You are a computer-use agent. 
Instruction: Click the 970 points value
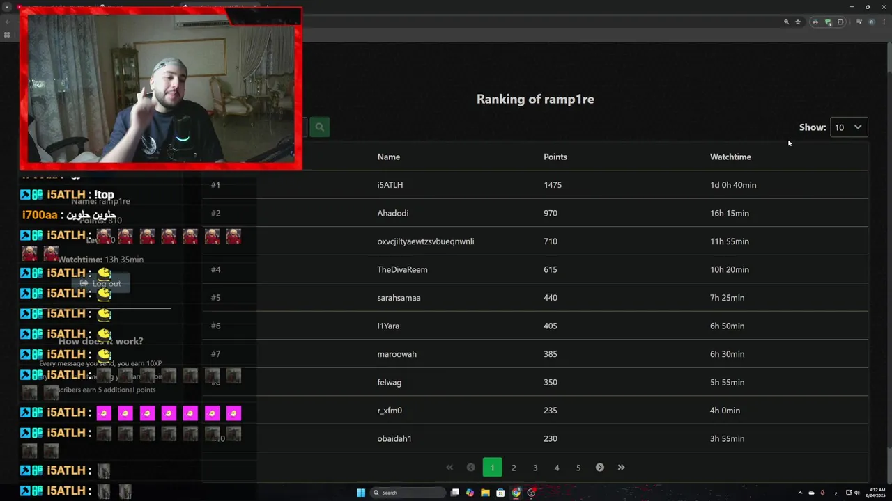coord(551,213)
